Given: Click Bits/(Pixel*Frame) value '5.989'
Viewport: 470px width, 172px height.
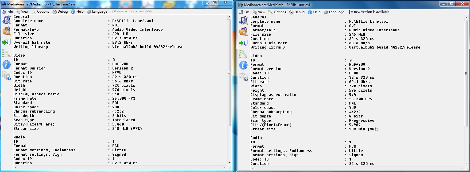Looking at the screenshot, I should click(x=355, y=125).
